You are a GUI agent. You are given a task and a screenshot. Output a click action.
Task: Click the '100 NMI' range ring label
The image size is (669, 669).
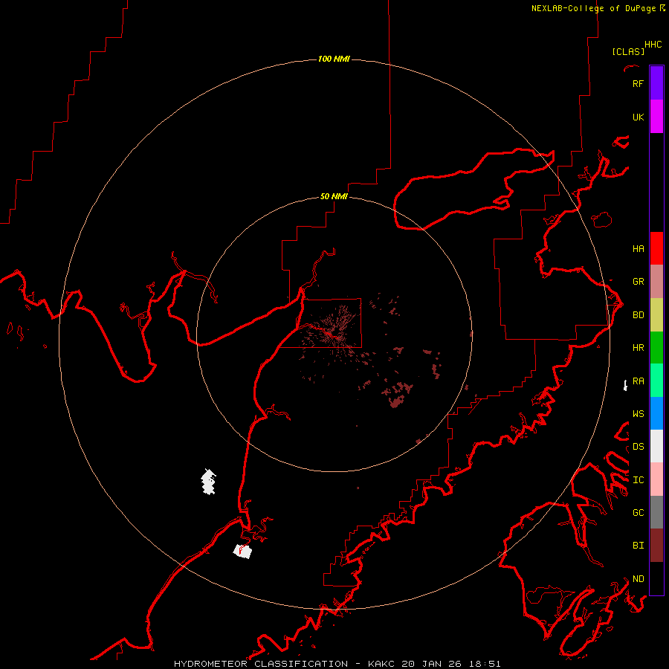coord(334,59)
